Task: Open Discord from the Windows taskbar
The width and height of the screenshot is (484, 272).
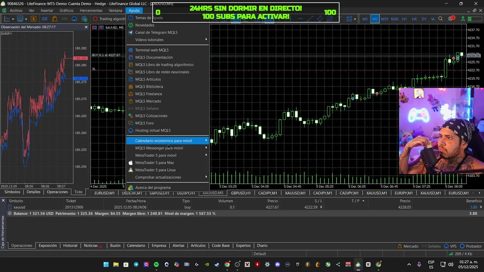Action: pyautogui.click(x=278, y=264)
